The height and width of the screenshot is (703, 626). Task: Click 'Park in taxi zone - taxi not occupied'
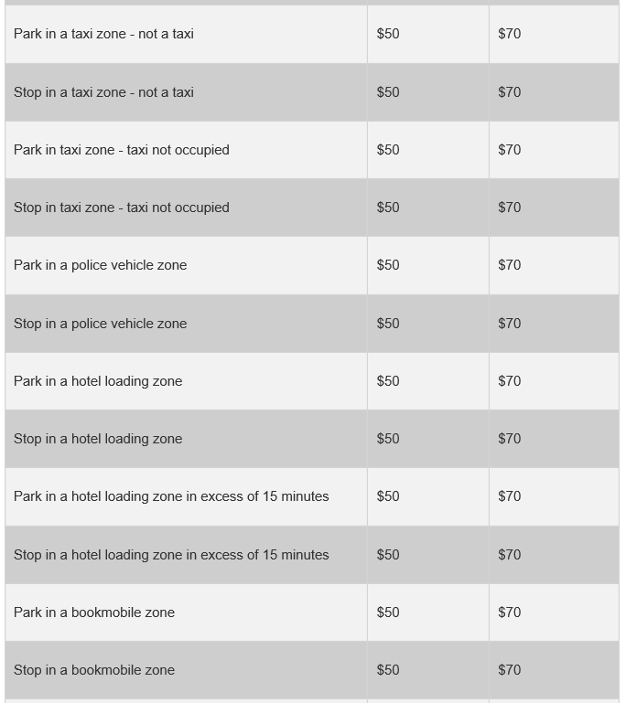[121, 150]
